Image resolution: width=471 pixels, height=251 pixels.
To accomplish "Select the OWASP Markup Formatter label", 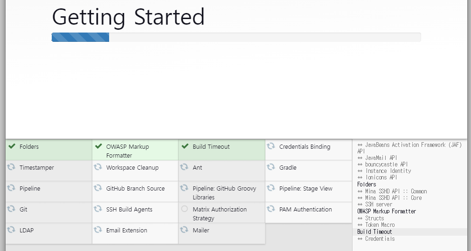I will (128, 151).
